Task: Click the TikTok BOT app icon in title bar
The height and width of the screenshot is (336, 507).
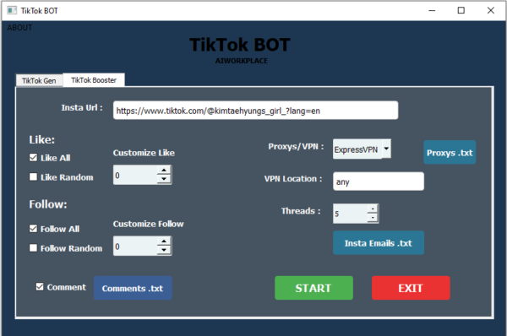Action: [12, 11]
